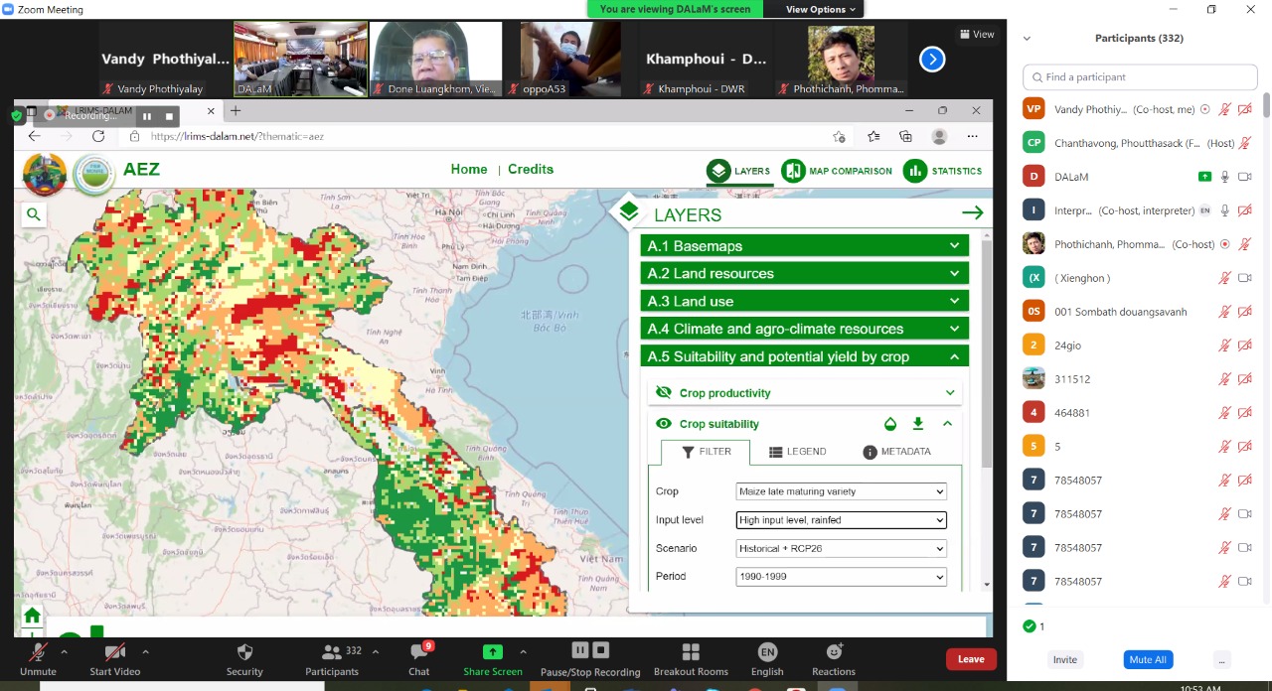Download the Crop suitability layer
This screenshot has width=1272, height=691.
tap(918, 424)
